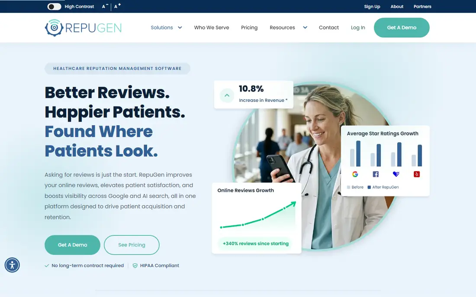Click the checkmark beside No long-term contract

(47, 265)
